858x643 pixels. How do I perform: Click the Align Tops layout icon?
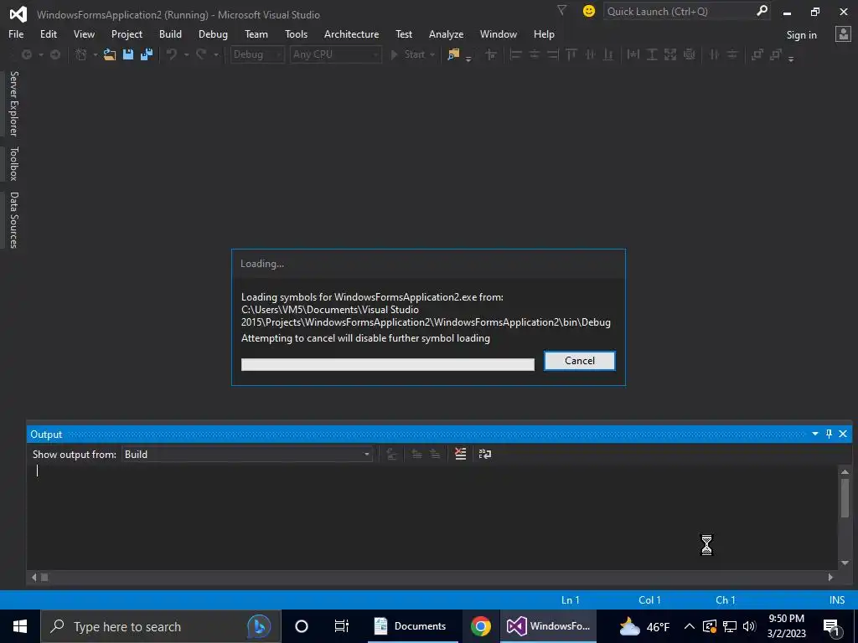coord(571,54)
